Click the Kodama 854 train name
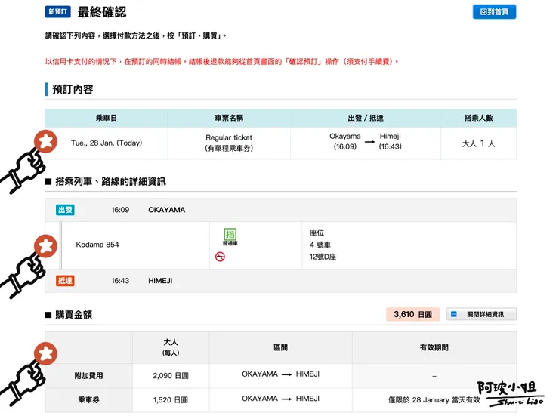Screen dimensions: 559x419 (97, 245)
